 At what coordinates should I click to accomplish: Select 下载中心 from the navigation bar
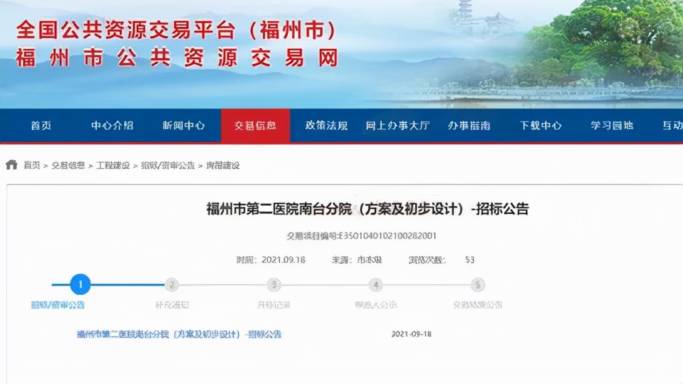[539, 125]
